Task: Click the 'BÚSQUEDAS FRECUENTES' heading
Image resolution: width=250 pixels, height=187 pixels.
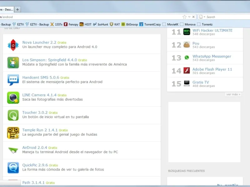Action: tap(186, 171)
